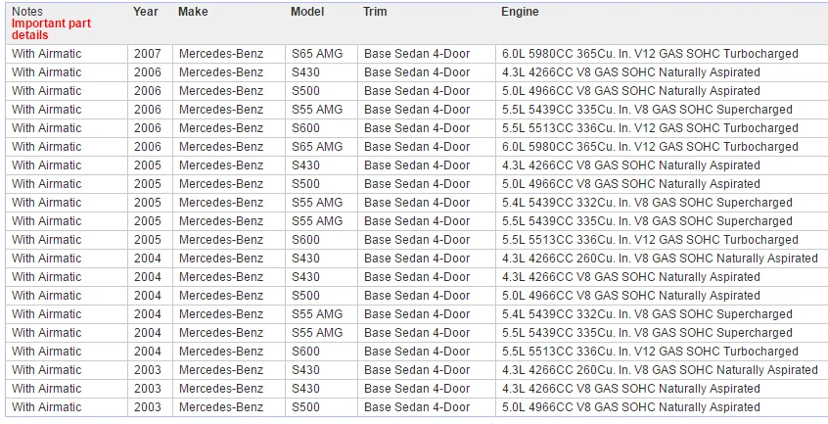Viewport: 828px width, 424px height.
Task: Click the 2003 S500 5.0L engine cell
Action: tap(662, 407)
